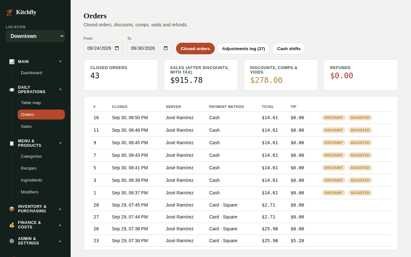This screenshot has height=257, width=411.
Task: Click the Kitchfly logo icon
Action: 10,12
